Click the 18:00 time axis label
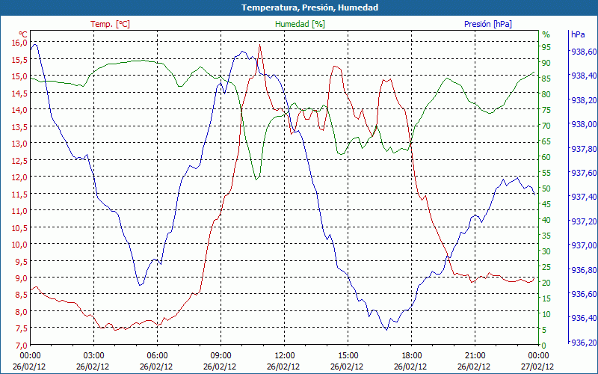The height and width of the screenshot is (374, 598). (x=412, y=355)
